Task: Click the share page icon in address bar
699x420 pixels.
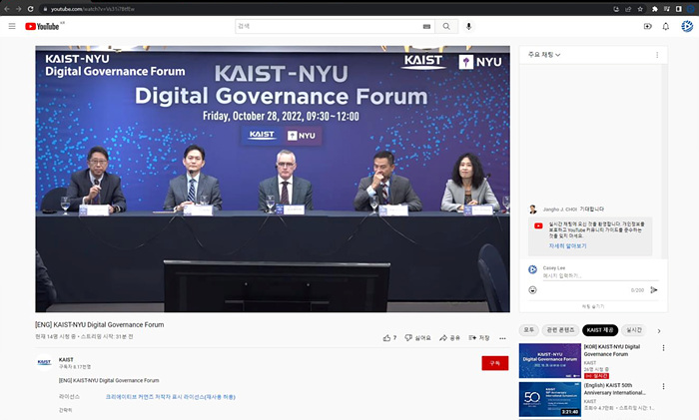Action: 628,8
